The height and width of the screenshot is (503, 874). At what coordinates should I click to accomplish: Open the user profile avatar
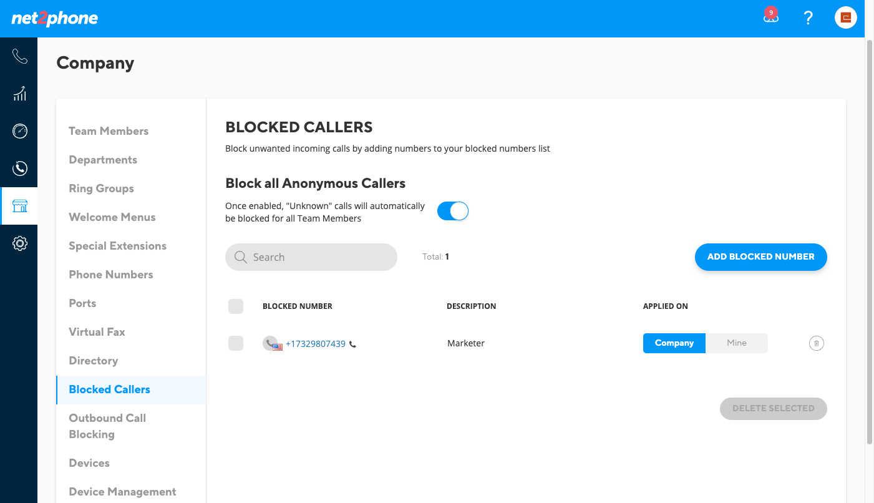coord(846,17)
